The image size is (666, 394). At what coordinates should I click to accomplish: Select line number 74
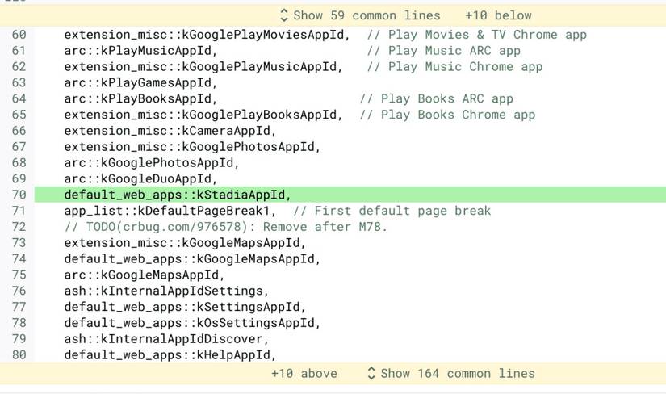(19, 259)
